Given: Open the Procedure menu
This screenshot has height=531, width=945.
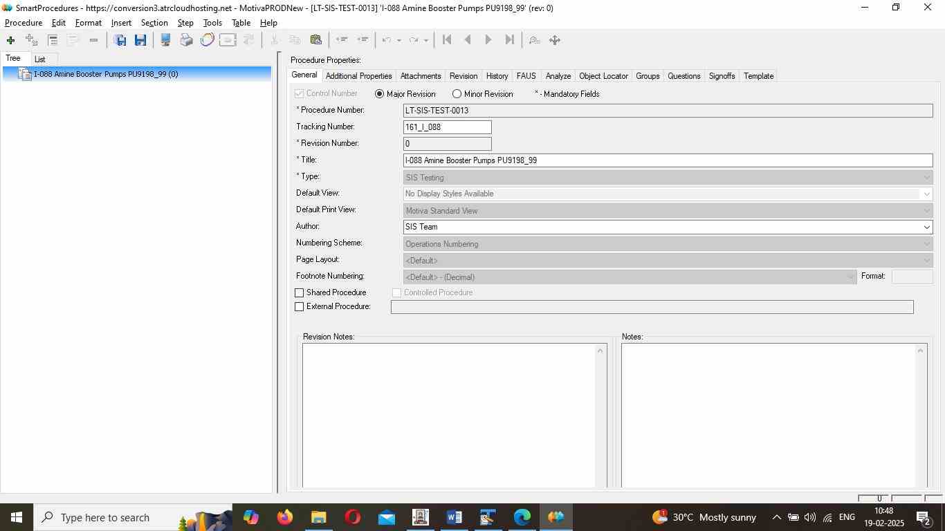Looking at the screenshot, I should (24, 23).
